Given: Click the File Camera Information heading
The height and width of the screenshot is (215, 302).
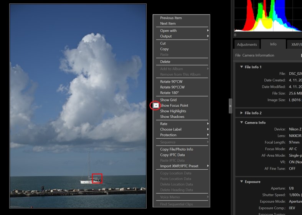Looking at the screenshot, I should [x=255, y=55].
